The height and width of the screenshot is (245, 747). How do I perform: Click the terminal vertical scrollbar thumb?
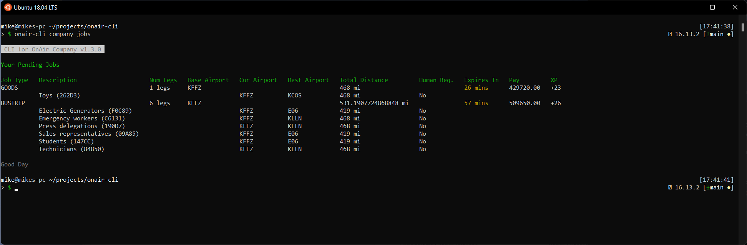tap(743, 27)
